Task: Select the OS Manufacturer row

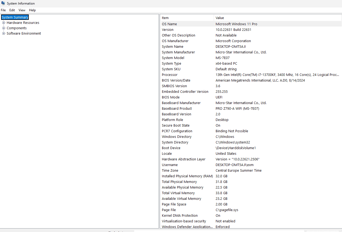Action: click(x=251, y=41)
